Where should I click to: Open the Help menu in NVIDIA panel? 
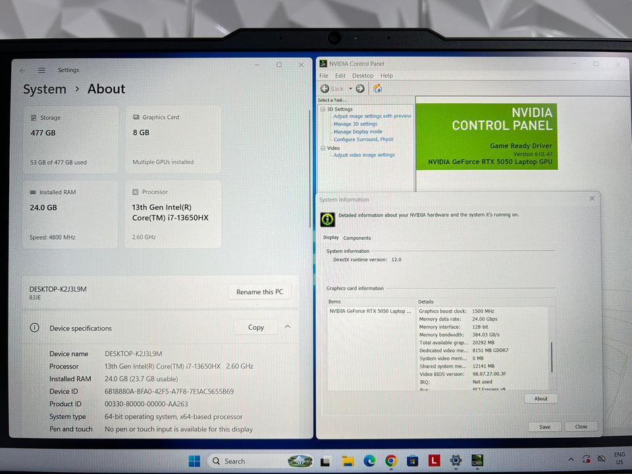[x=386, y=75]
